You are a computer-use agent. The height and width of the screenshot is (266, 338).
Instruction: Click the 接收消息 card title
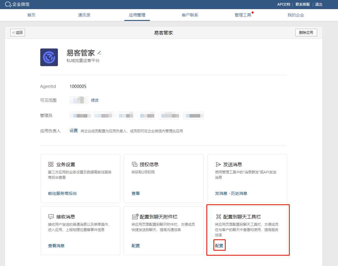66,217
